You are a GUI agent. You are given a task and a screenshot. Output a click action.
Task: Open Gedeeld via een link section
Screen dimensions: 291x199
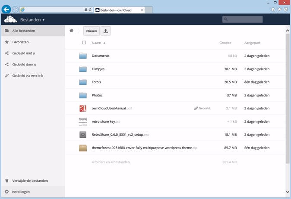pos(33,75)
